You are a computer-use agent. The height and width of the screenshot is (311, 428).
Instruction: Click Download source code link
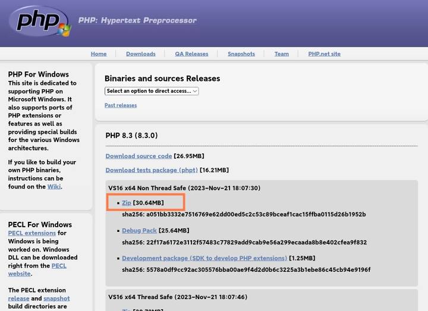pyautogui.click(x=139, y=156)
